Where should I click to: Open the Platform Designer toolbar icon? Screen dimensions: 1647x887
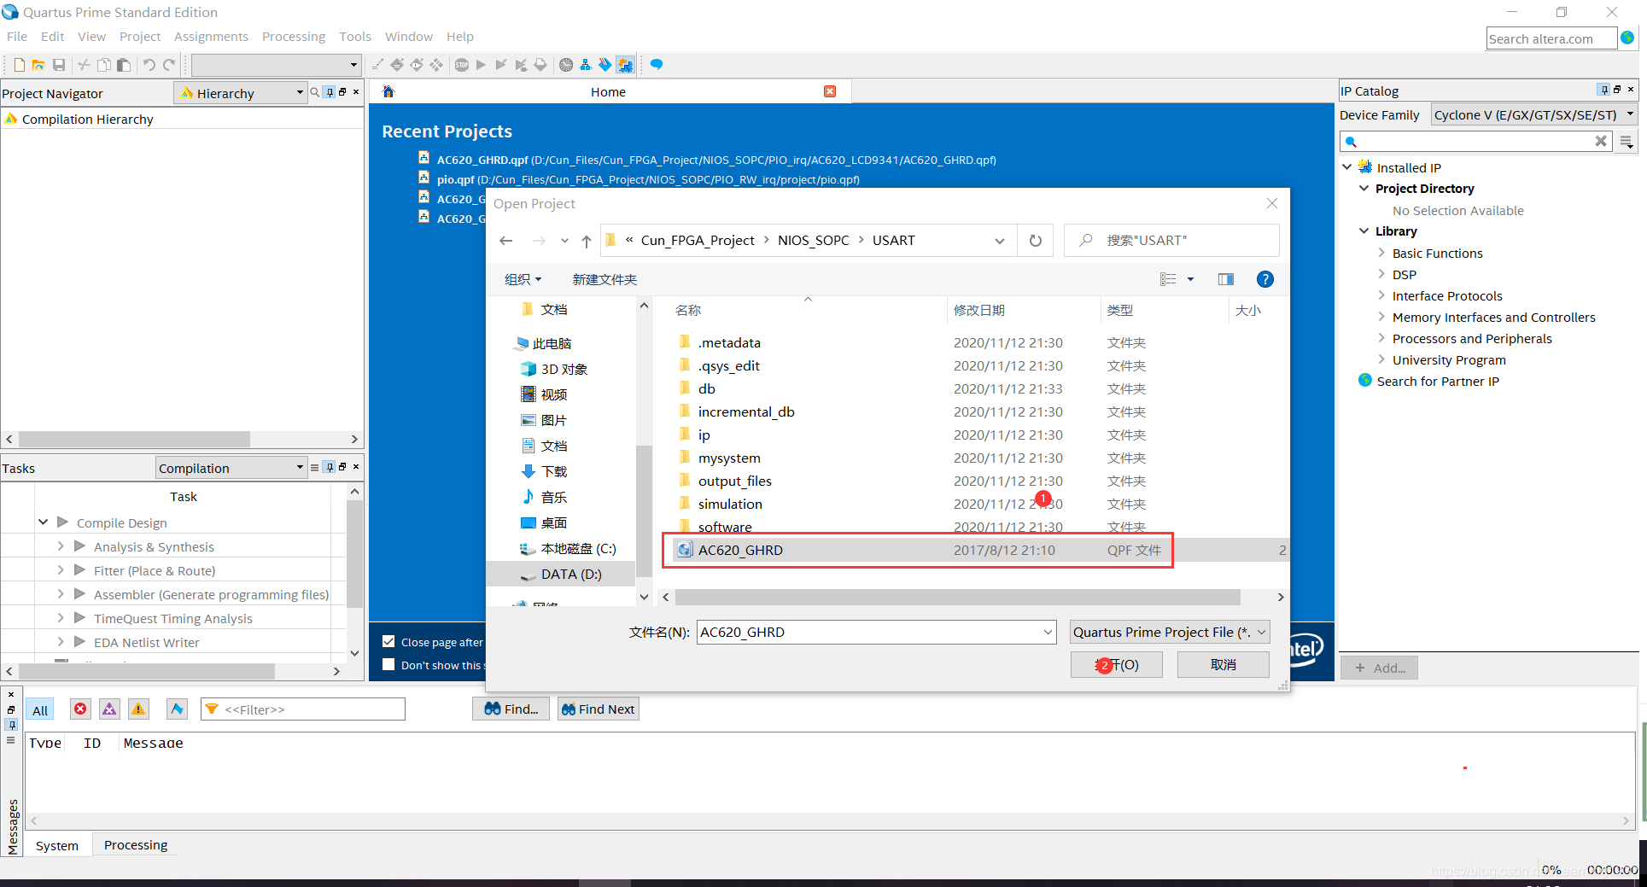[626, 65]
